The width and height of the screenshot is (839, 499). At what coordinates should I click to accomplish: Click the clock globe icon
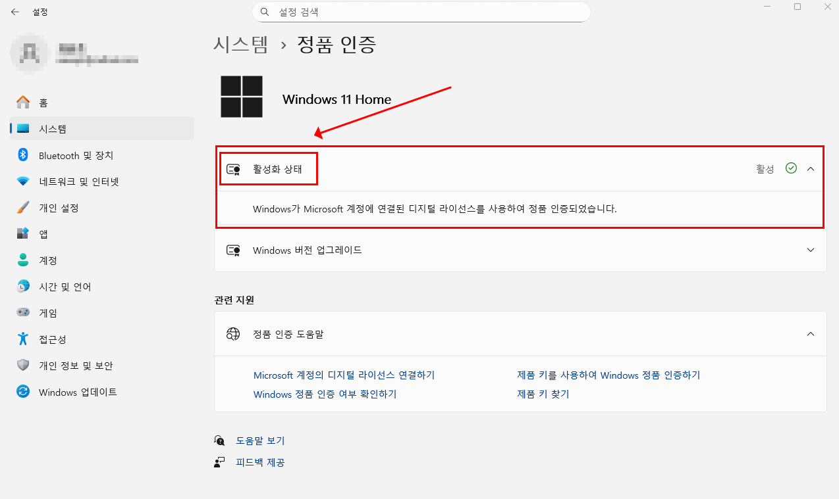click(23, 287)
